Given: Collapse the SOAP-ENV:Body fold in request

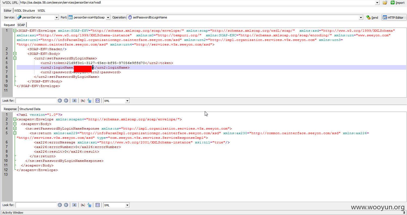Looking at the screenshot, I should (15, 54).
